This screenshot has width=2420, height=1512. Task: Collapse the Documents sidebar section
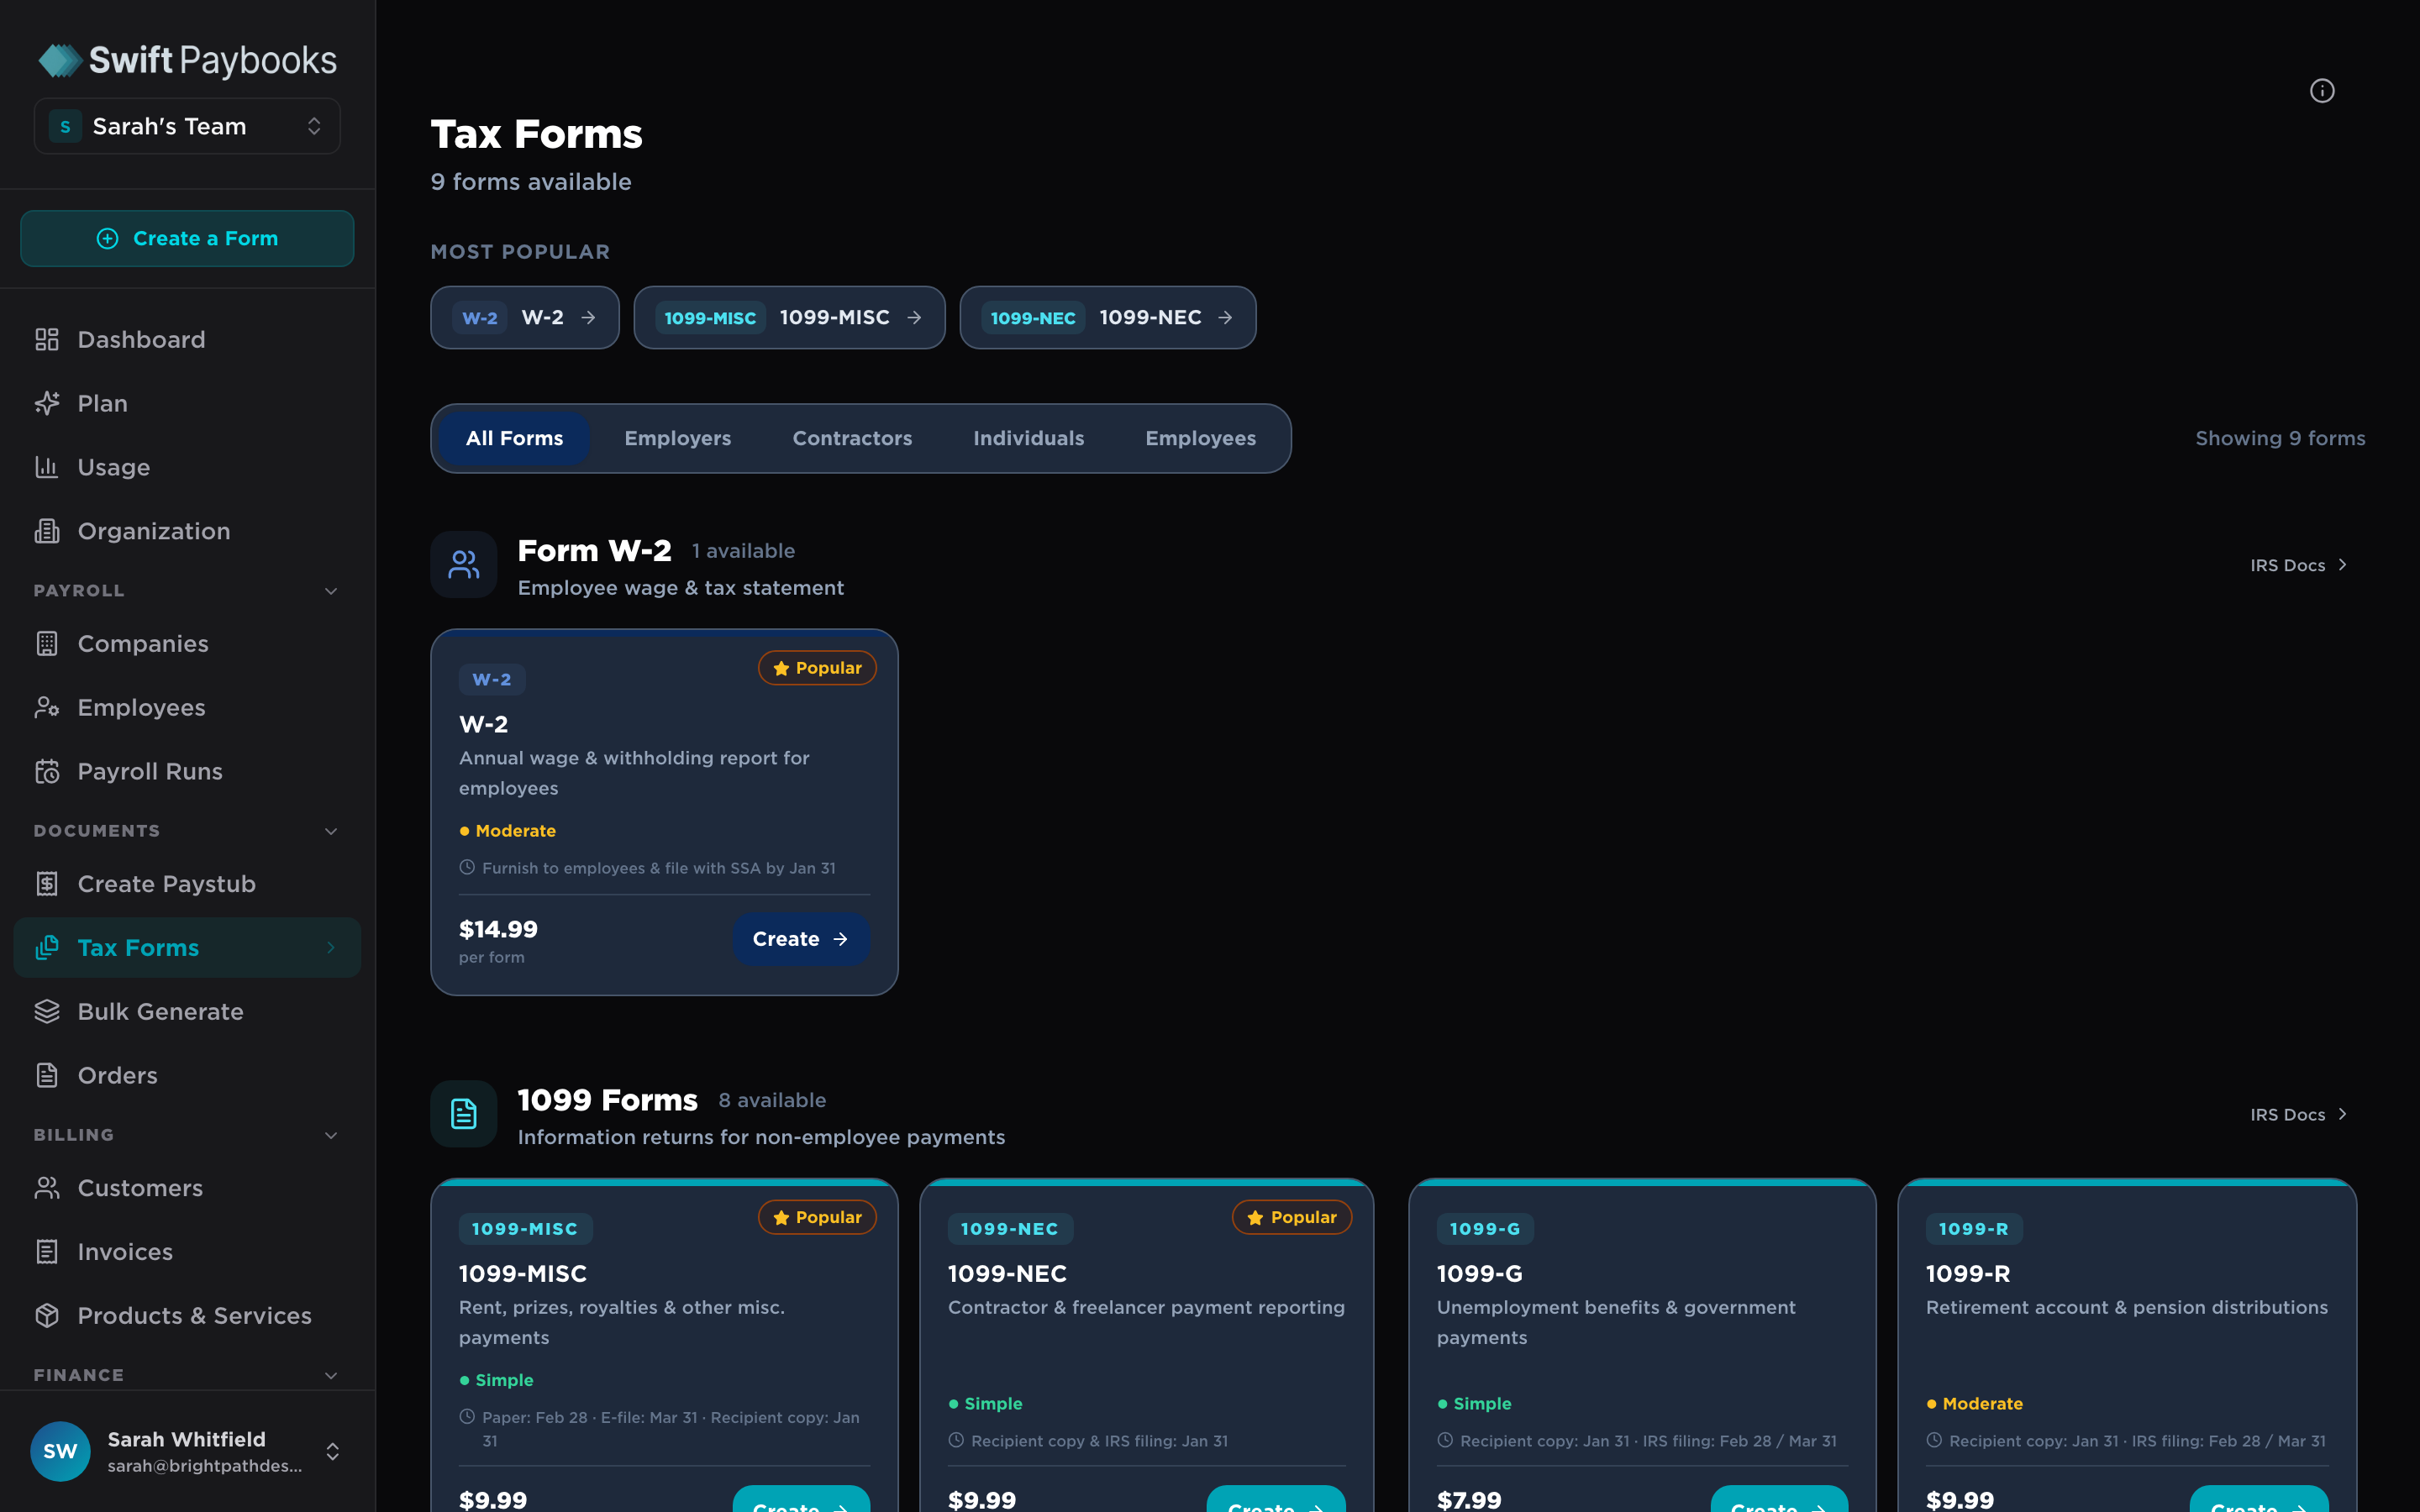(x=331, y=831)
